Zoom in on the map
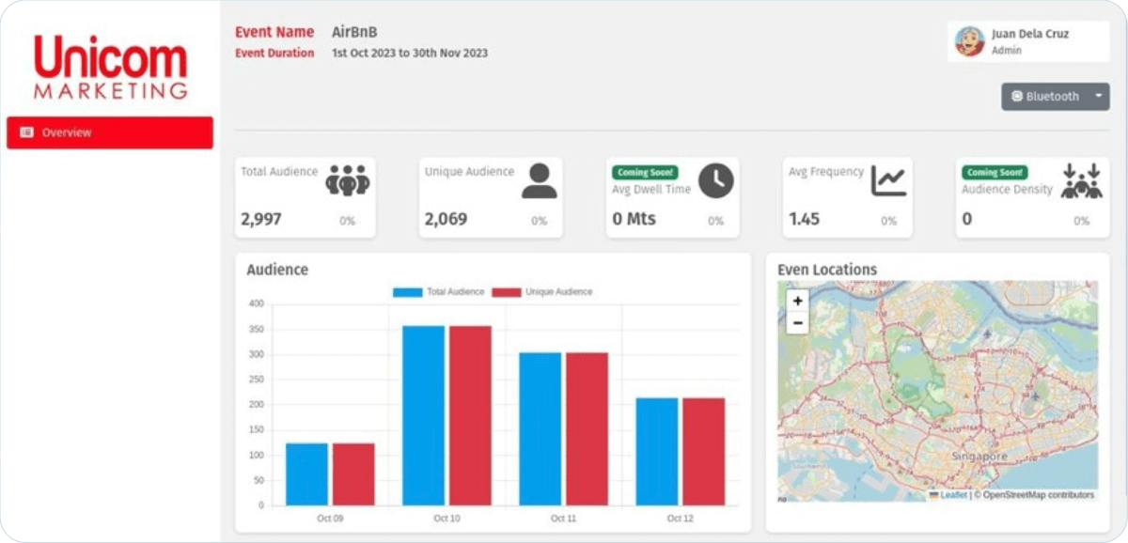 pos(797,301)
